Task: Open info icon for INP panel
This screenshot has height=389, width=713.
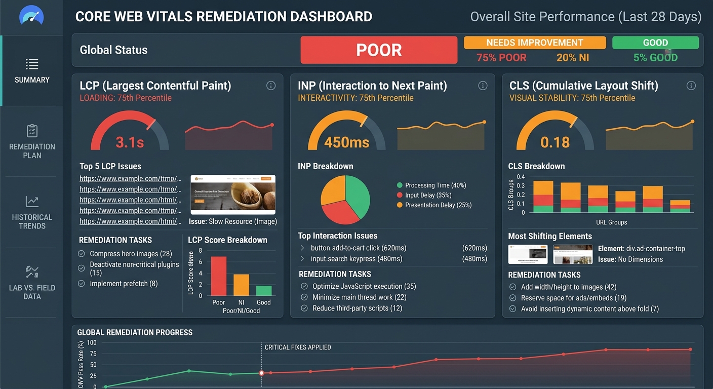Action: [x=483, y=86]
